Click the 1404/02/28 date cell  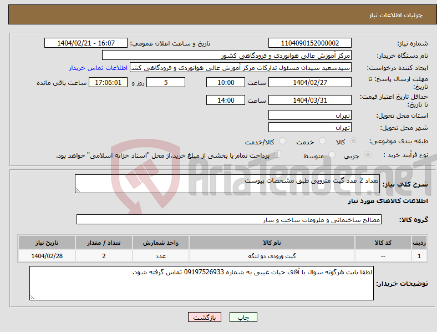click(x=47, y=256)
